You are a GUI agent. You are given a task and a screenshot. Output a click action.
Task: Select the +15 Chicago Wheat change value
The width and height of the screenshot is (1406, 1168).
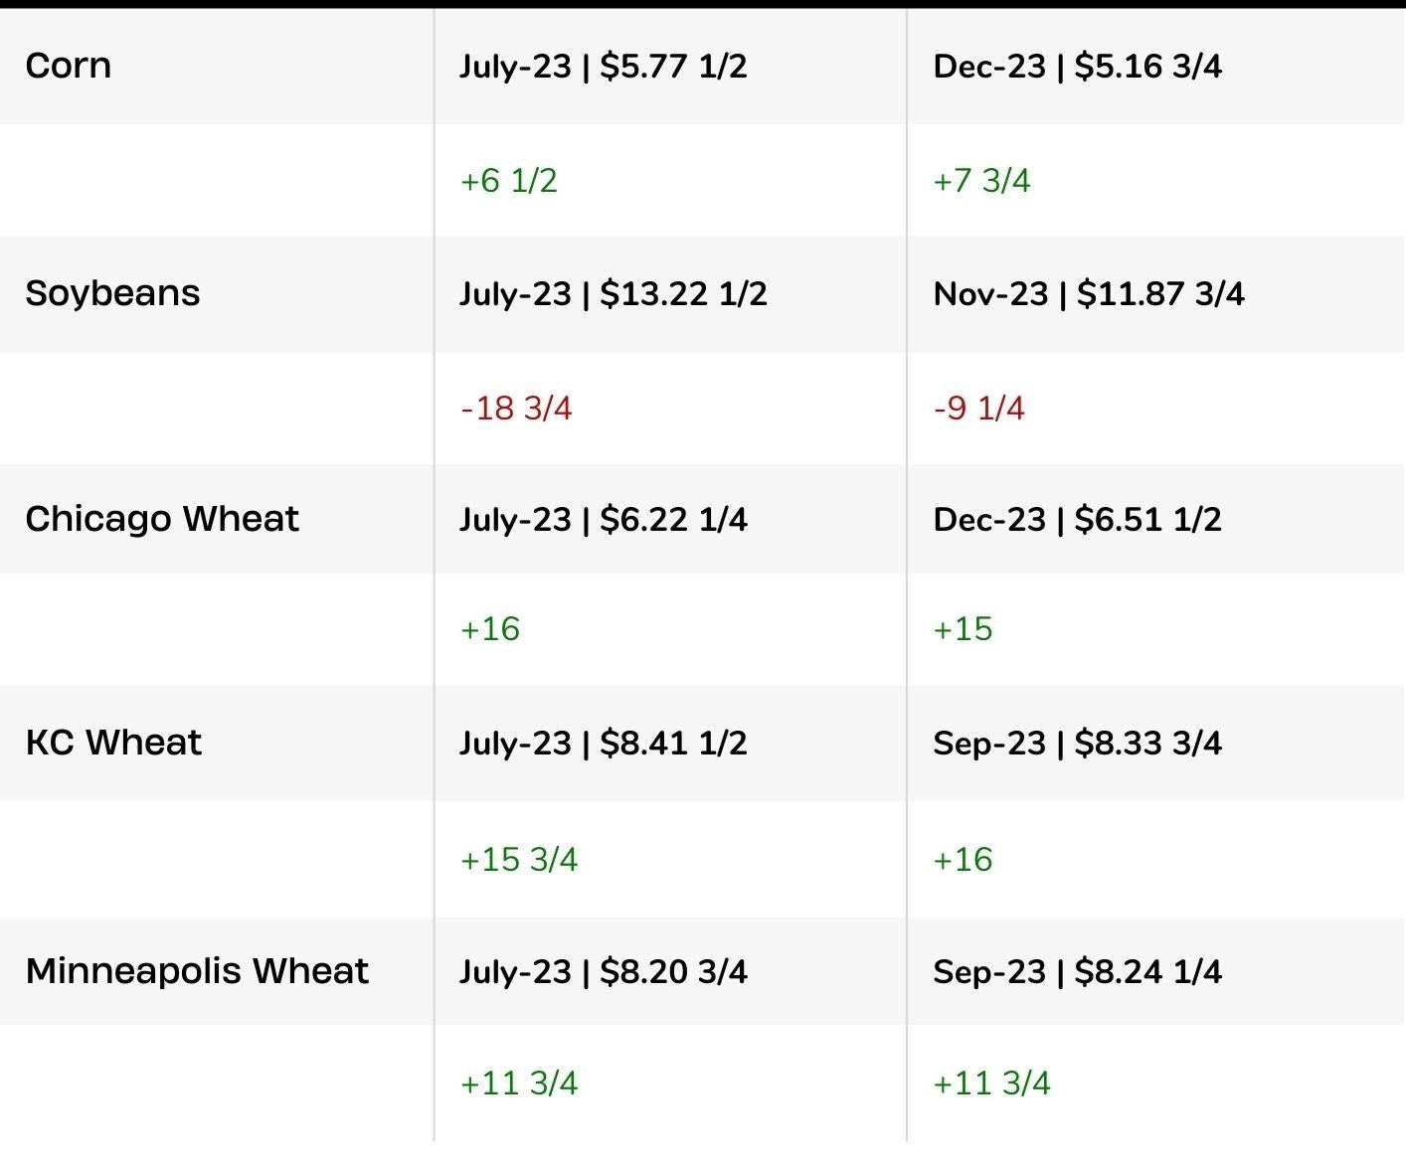tap(963, 629)
